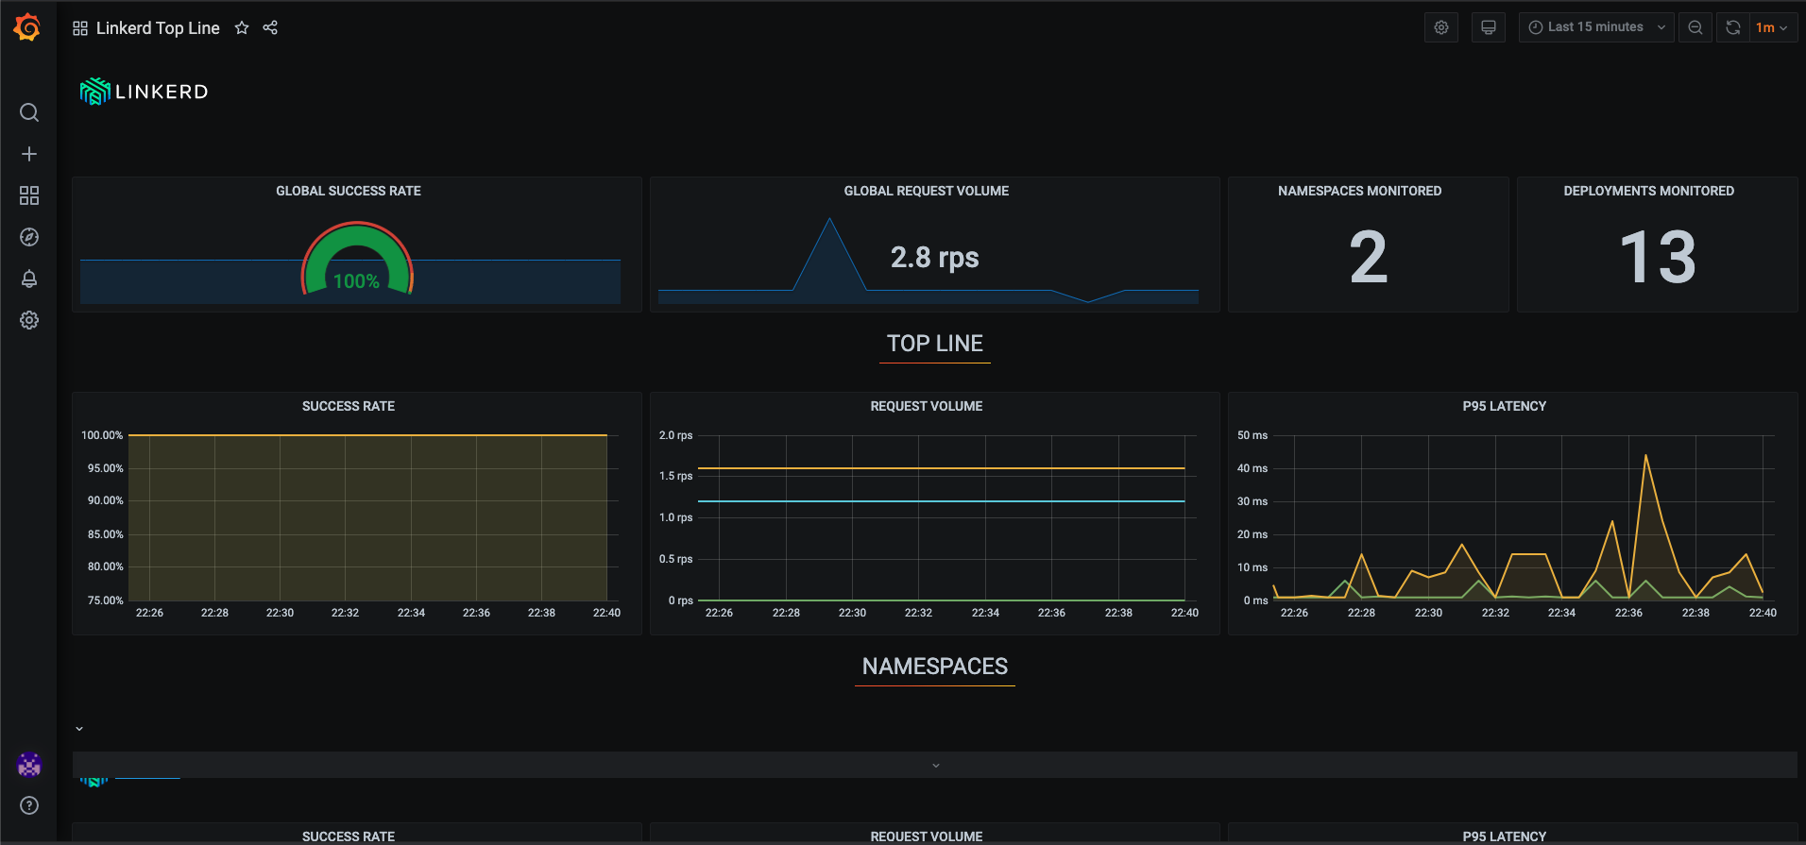
Task: Open the Explore compass icon
Action: tap(29, 237)
